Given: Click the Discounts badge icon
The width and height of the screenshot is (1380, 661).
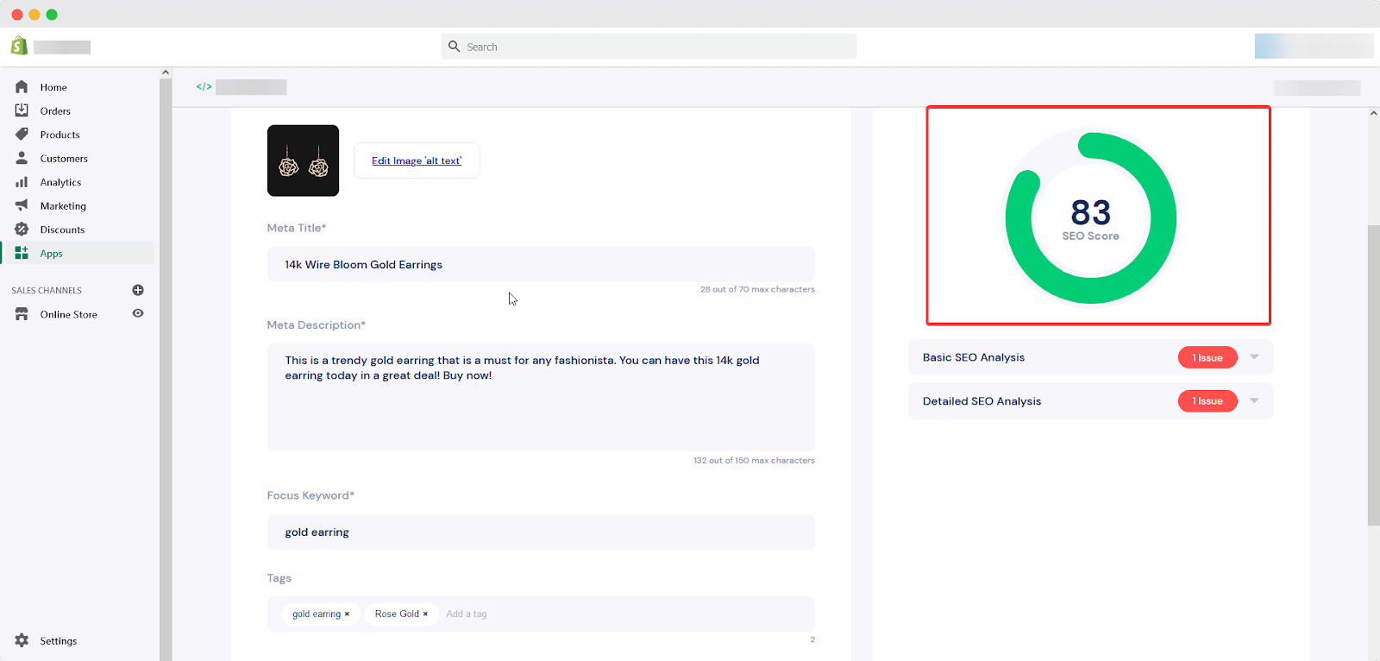Looking at the screenshot, I should coord(22,230).
